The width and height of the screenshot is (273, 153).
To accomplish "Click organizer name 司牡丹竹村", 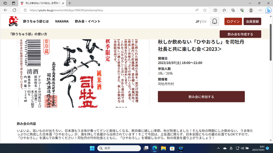I will (166, 84).
